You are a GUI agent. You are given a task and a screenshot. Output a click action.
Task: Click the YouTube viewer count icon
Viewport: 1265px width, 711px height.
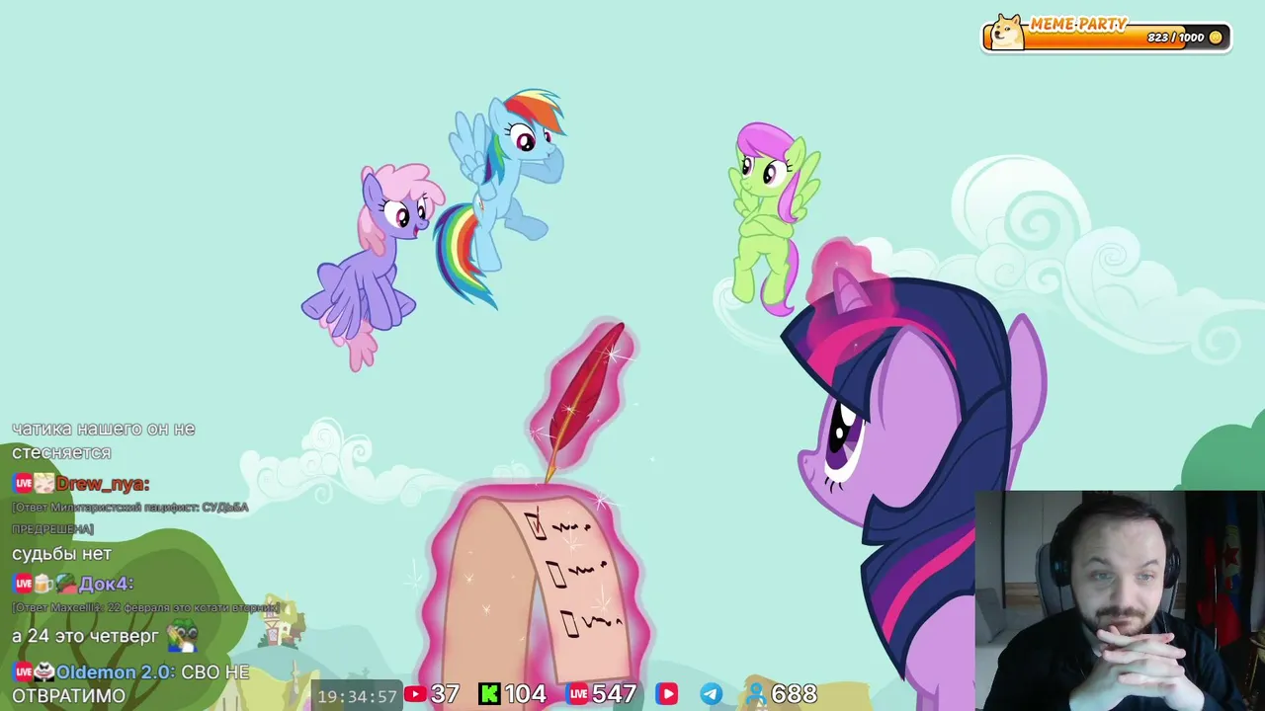click(x=416, y=694)
